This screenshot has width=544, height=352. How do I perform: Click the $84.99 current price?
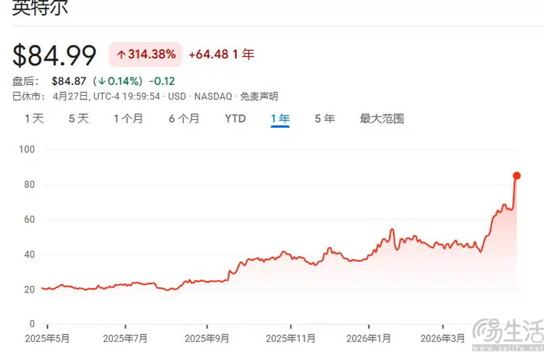coord(54,55)
